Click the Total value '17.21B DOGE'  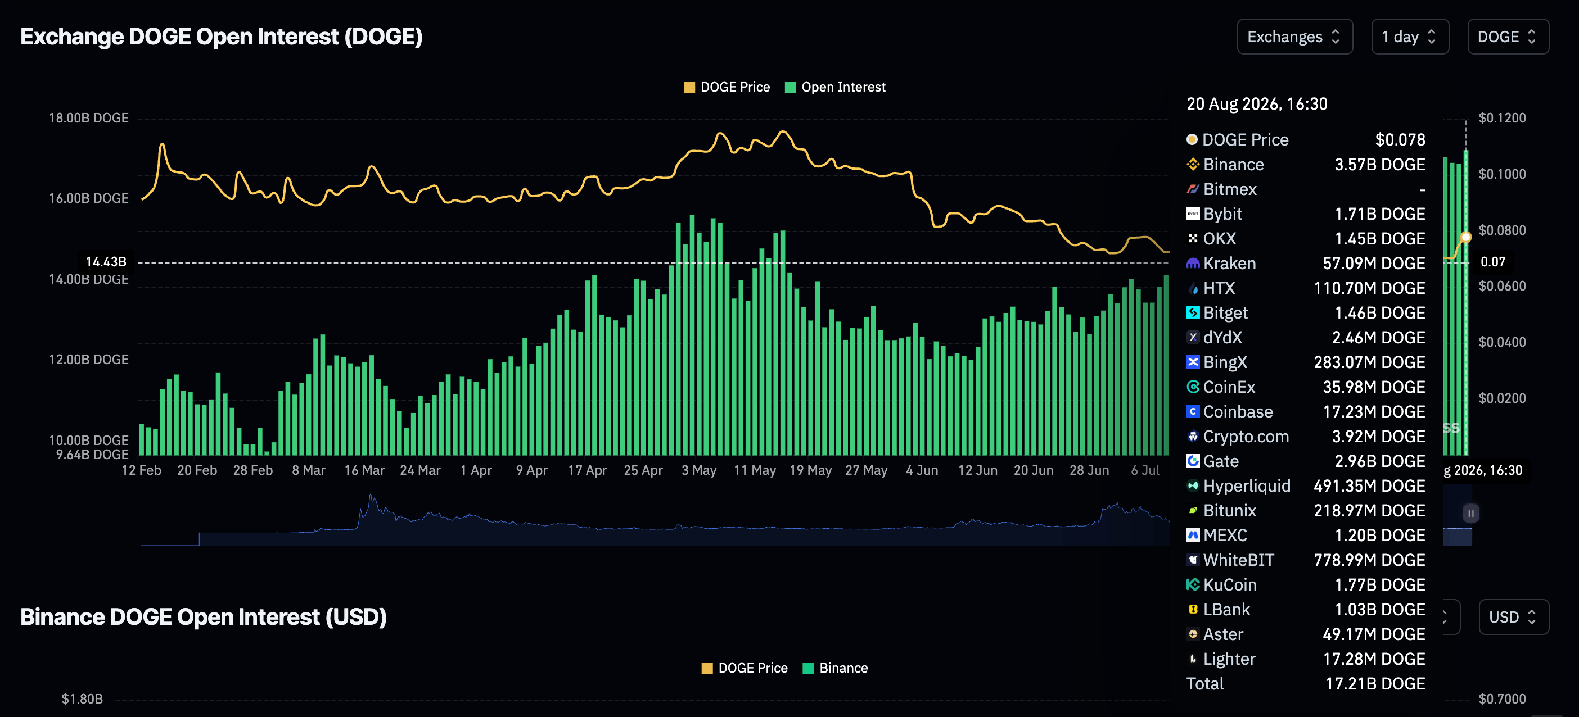click(x=1375, y=684)
